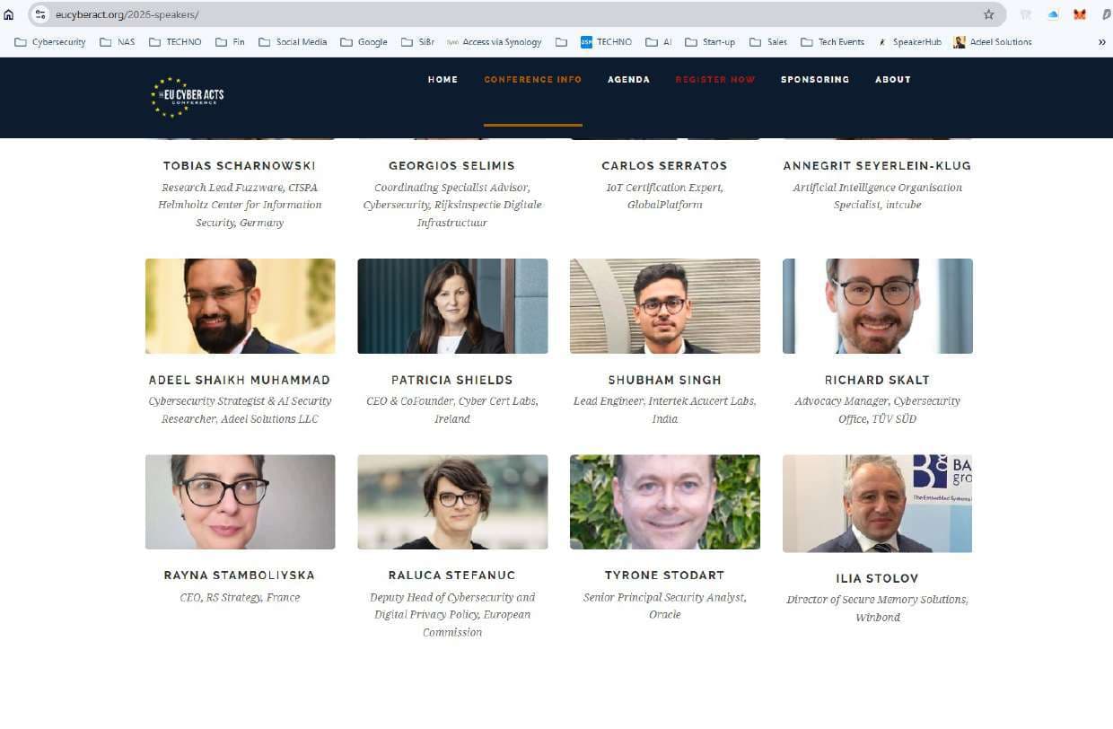The image size is (1113, 729).
Task: Open the Cybersecurity bookmarks folder
Action: pyautogui.click(x=51, y=41)
